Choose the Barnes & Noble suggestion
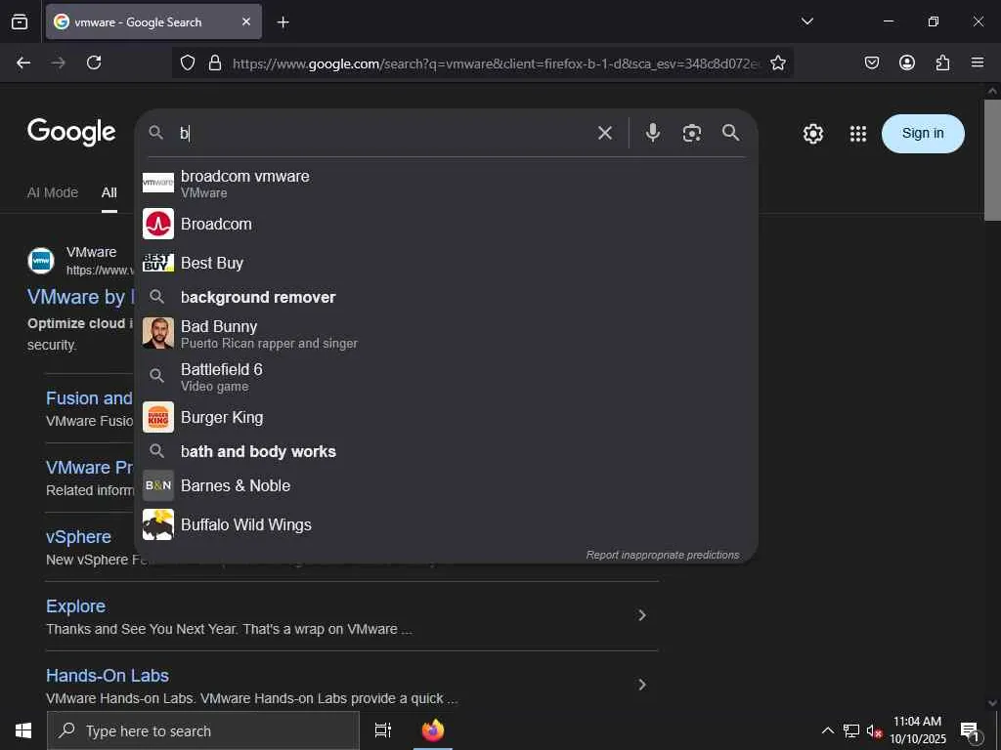This screenshot has height=750, width=1001. (446, 485)
